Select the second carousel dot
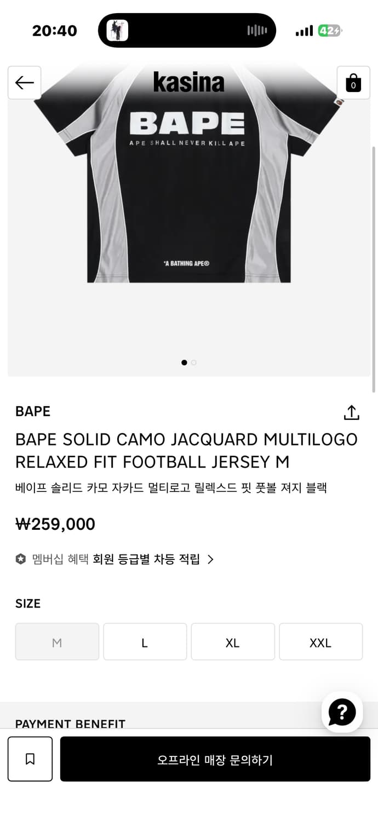This screenshot has height=821, width=378. [x=193, y=362]
